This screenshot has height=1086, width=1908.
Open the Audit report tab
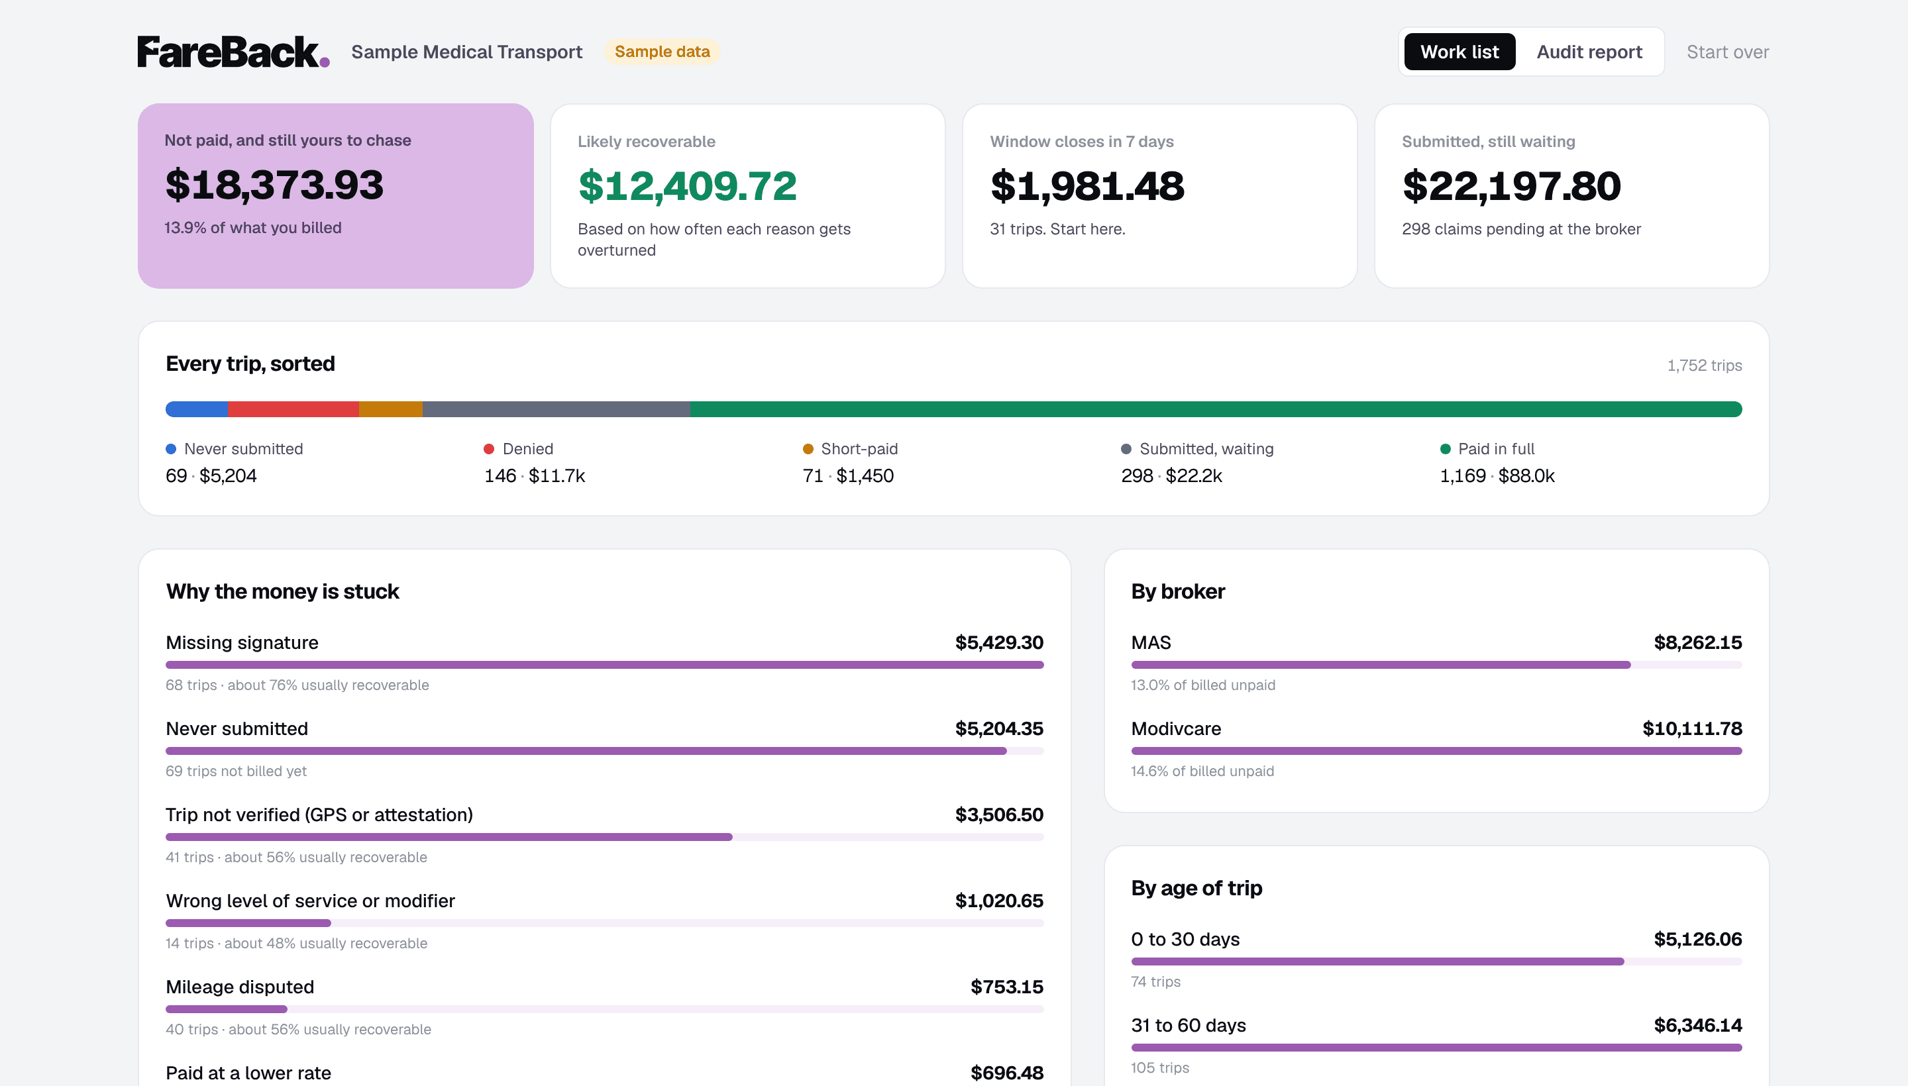click(x=1589, y=52)
